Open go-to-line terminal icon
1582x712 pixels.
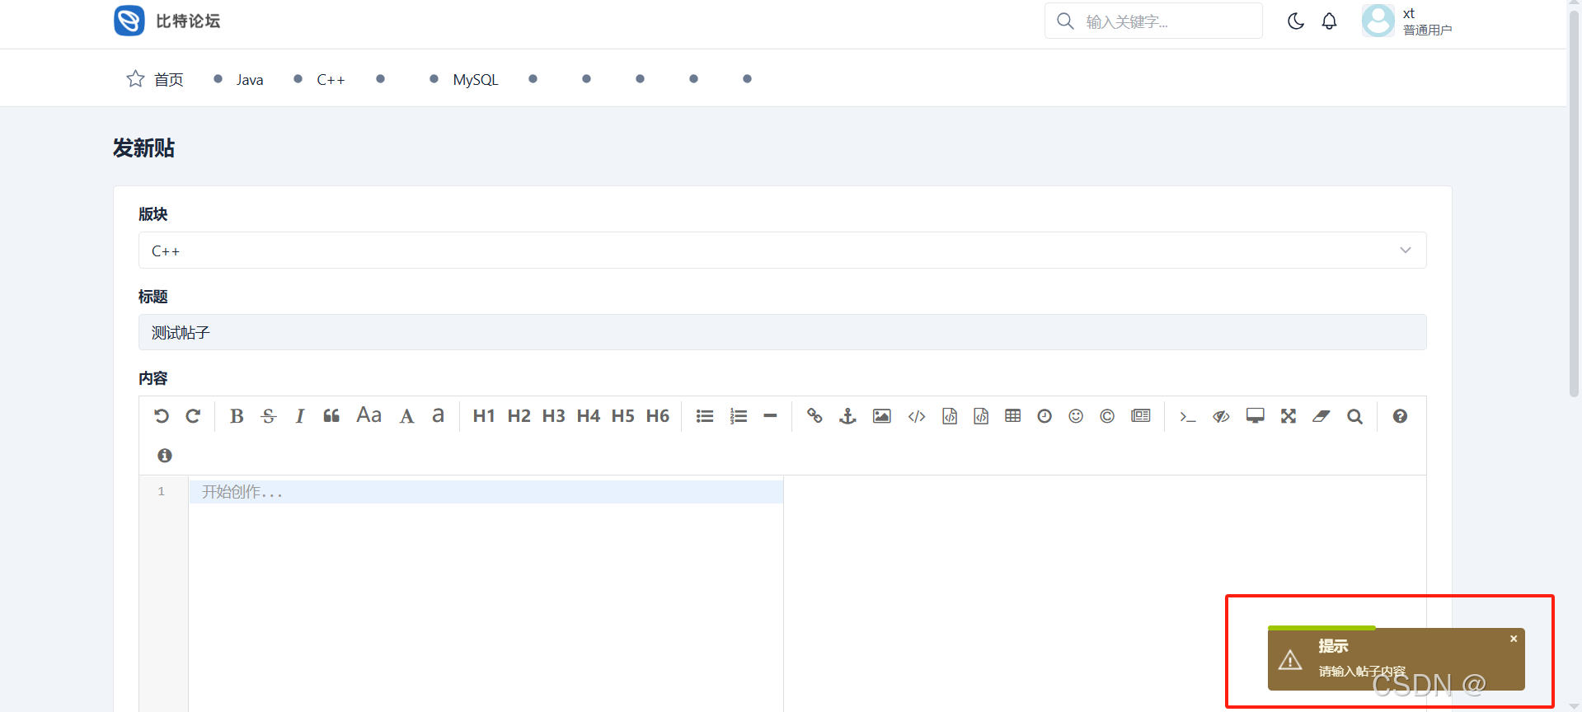click(1188, 416)
